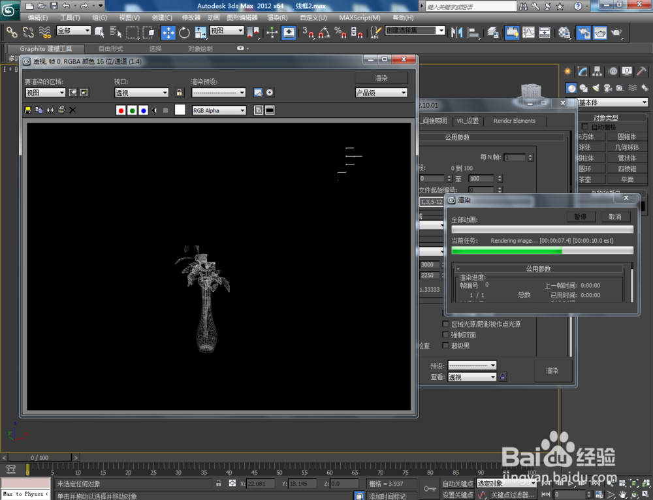This screenshot has width=653, height=500.
Task: Click 渲染 button in frame window
Action: [x=381, y=78]
